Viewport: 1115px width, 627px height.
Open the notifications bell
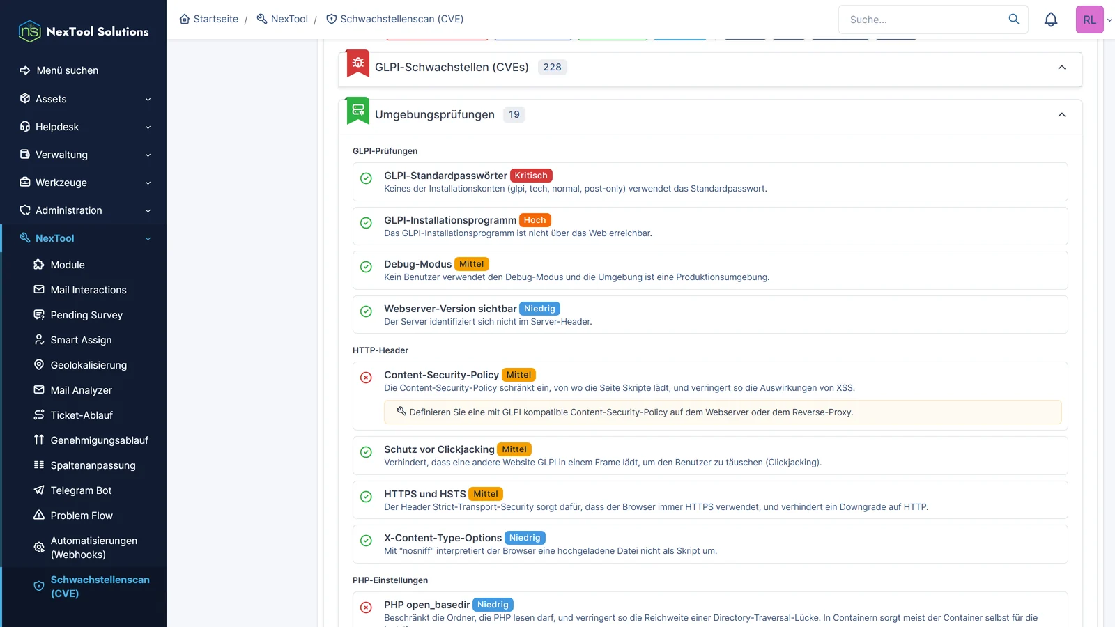click(x=1051, y=20)
